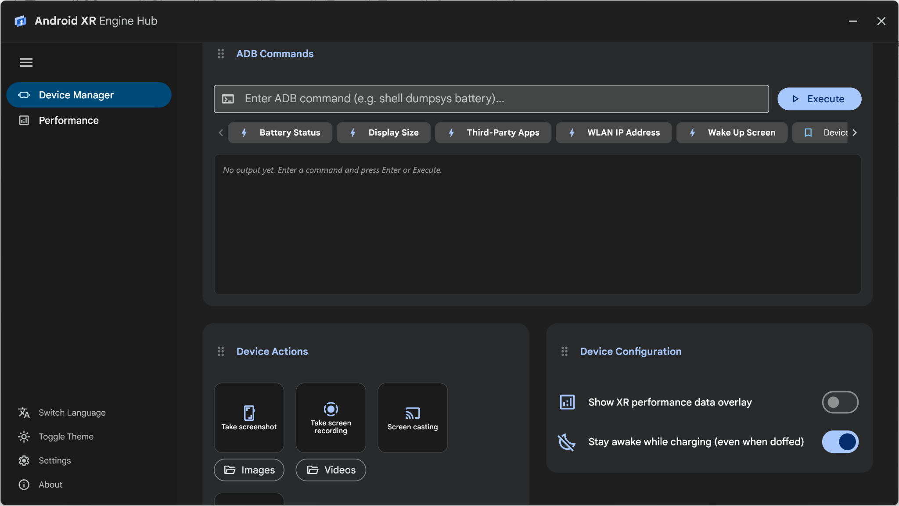Click the Settings gear icon
Screen dimensions: 899x506
tap(24, 460)
